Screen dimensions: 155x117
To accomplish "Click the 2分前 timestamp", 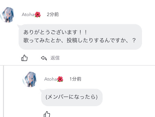I will point(53,14).
